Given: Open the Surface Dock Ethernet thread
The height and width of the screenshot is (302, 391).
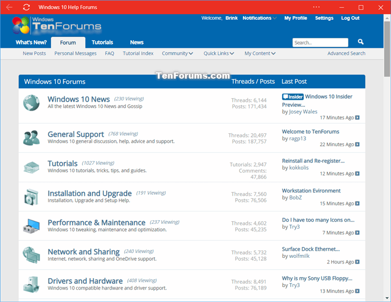Looking at the screenshot, I should (311, 249).
